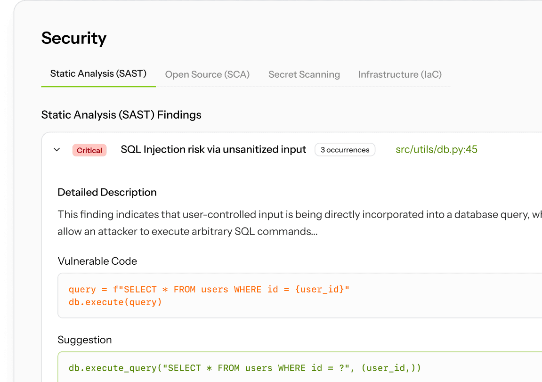Click the Suggestion label
Image resolution: width=542 pixels, height=382 pixels.
(84, 340)
